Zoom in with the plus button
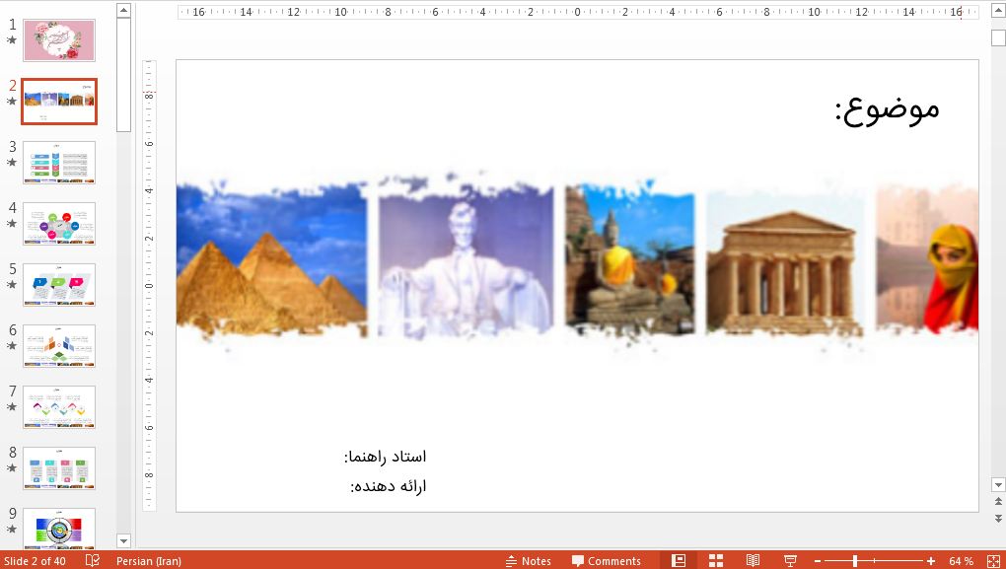1006x569 pixels. pos(928,559)
